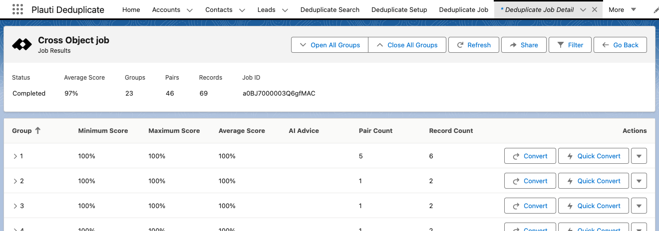Open the Deduplicate Search tab

point(329,9)
